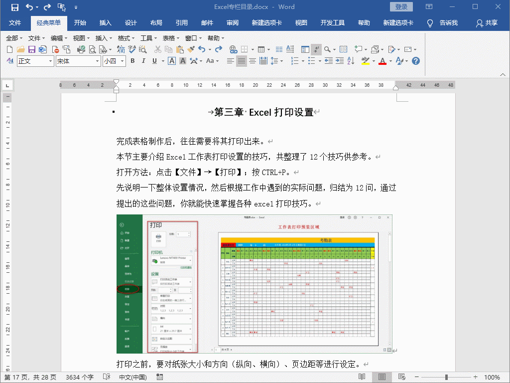Paste from clipboard icon in toolbar
510x383 pixels.
(179, 49)
